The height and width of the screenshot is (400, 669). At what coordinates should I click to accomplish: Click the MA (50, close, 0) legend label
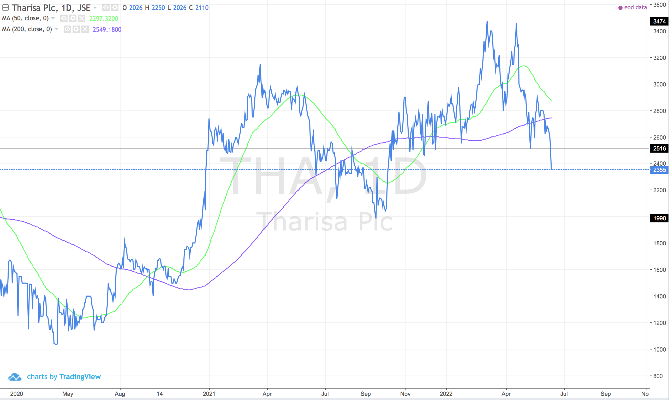[x=25, y=18]
